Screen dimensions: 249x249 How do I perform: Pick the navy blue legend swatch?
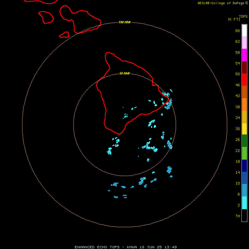coord(244,166)
